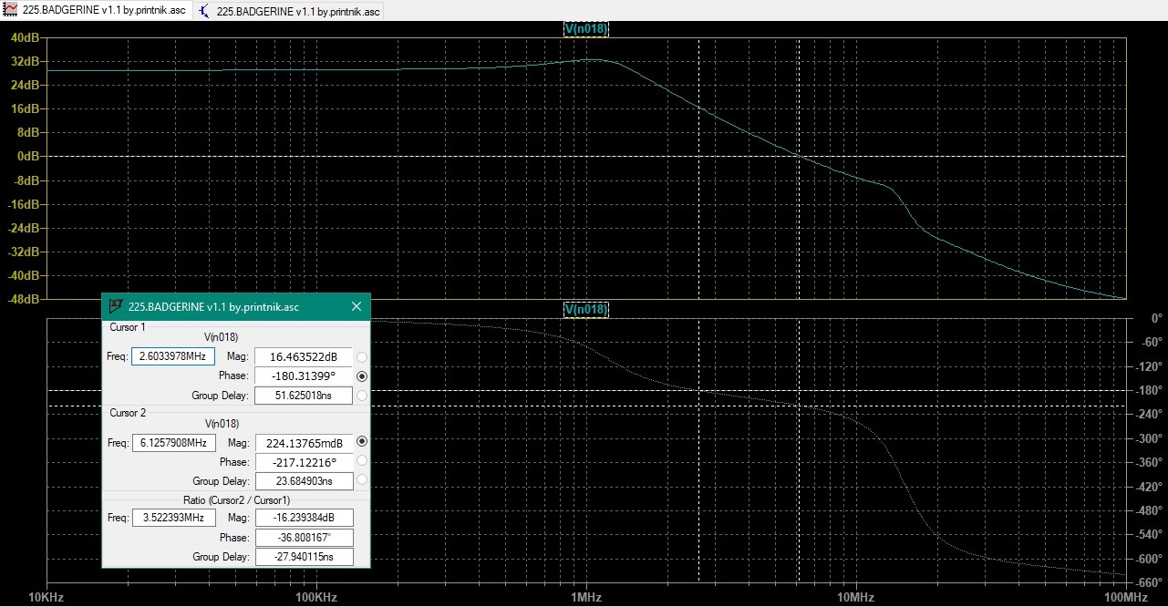1168x607 pixels.
Task: Select Cursor 1 Mag radio button
Action: [x=362, y=356]
